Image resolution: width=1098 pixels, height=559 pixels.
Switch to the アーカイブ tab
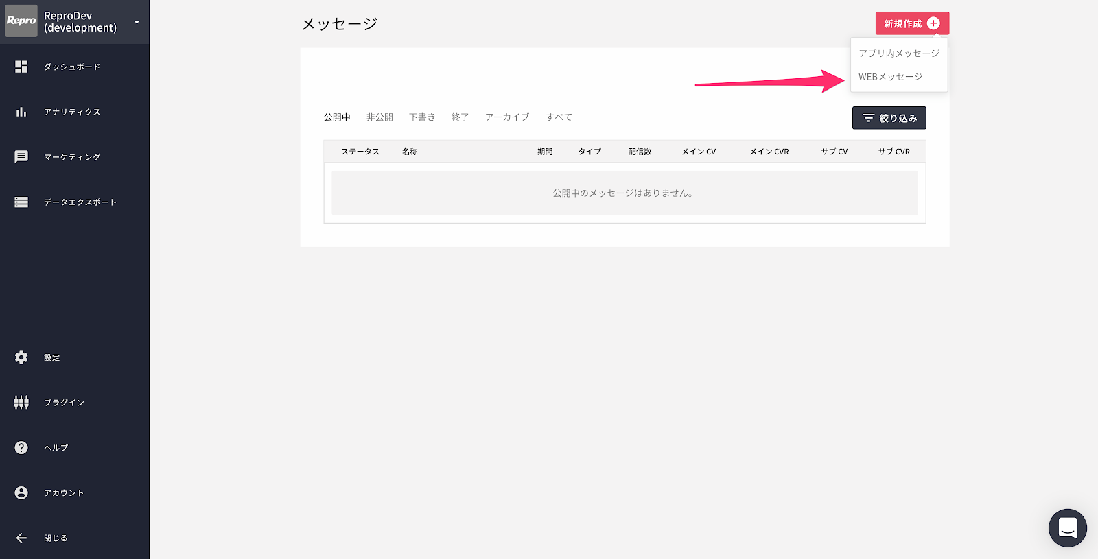pos(507,117)
